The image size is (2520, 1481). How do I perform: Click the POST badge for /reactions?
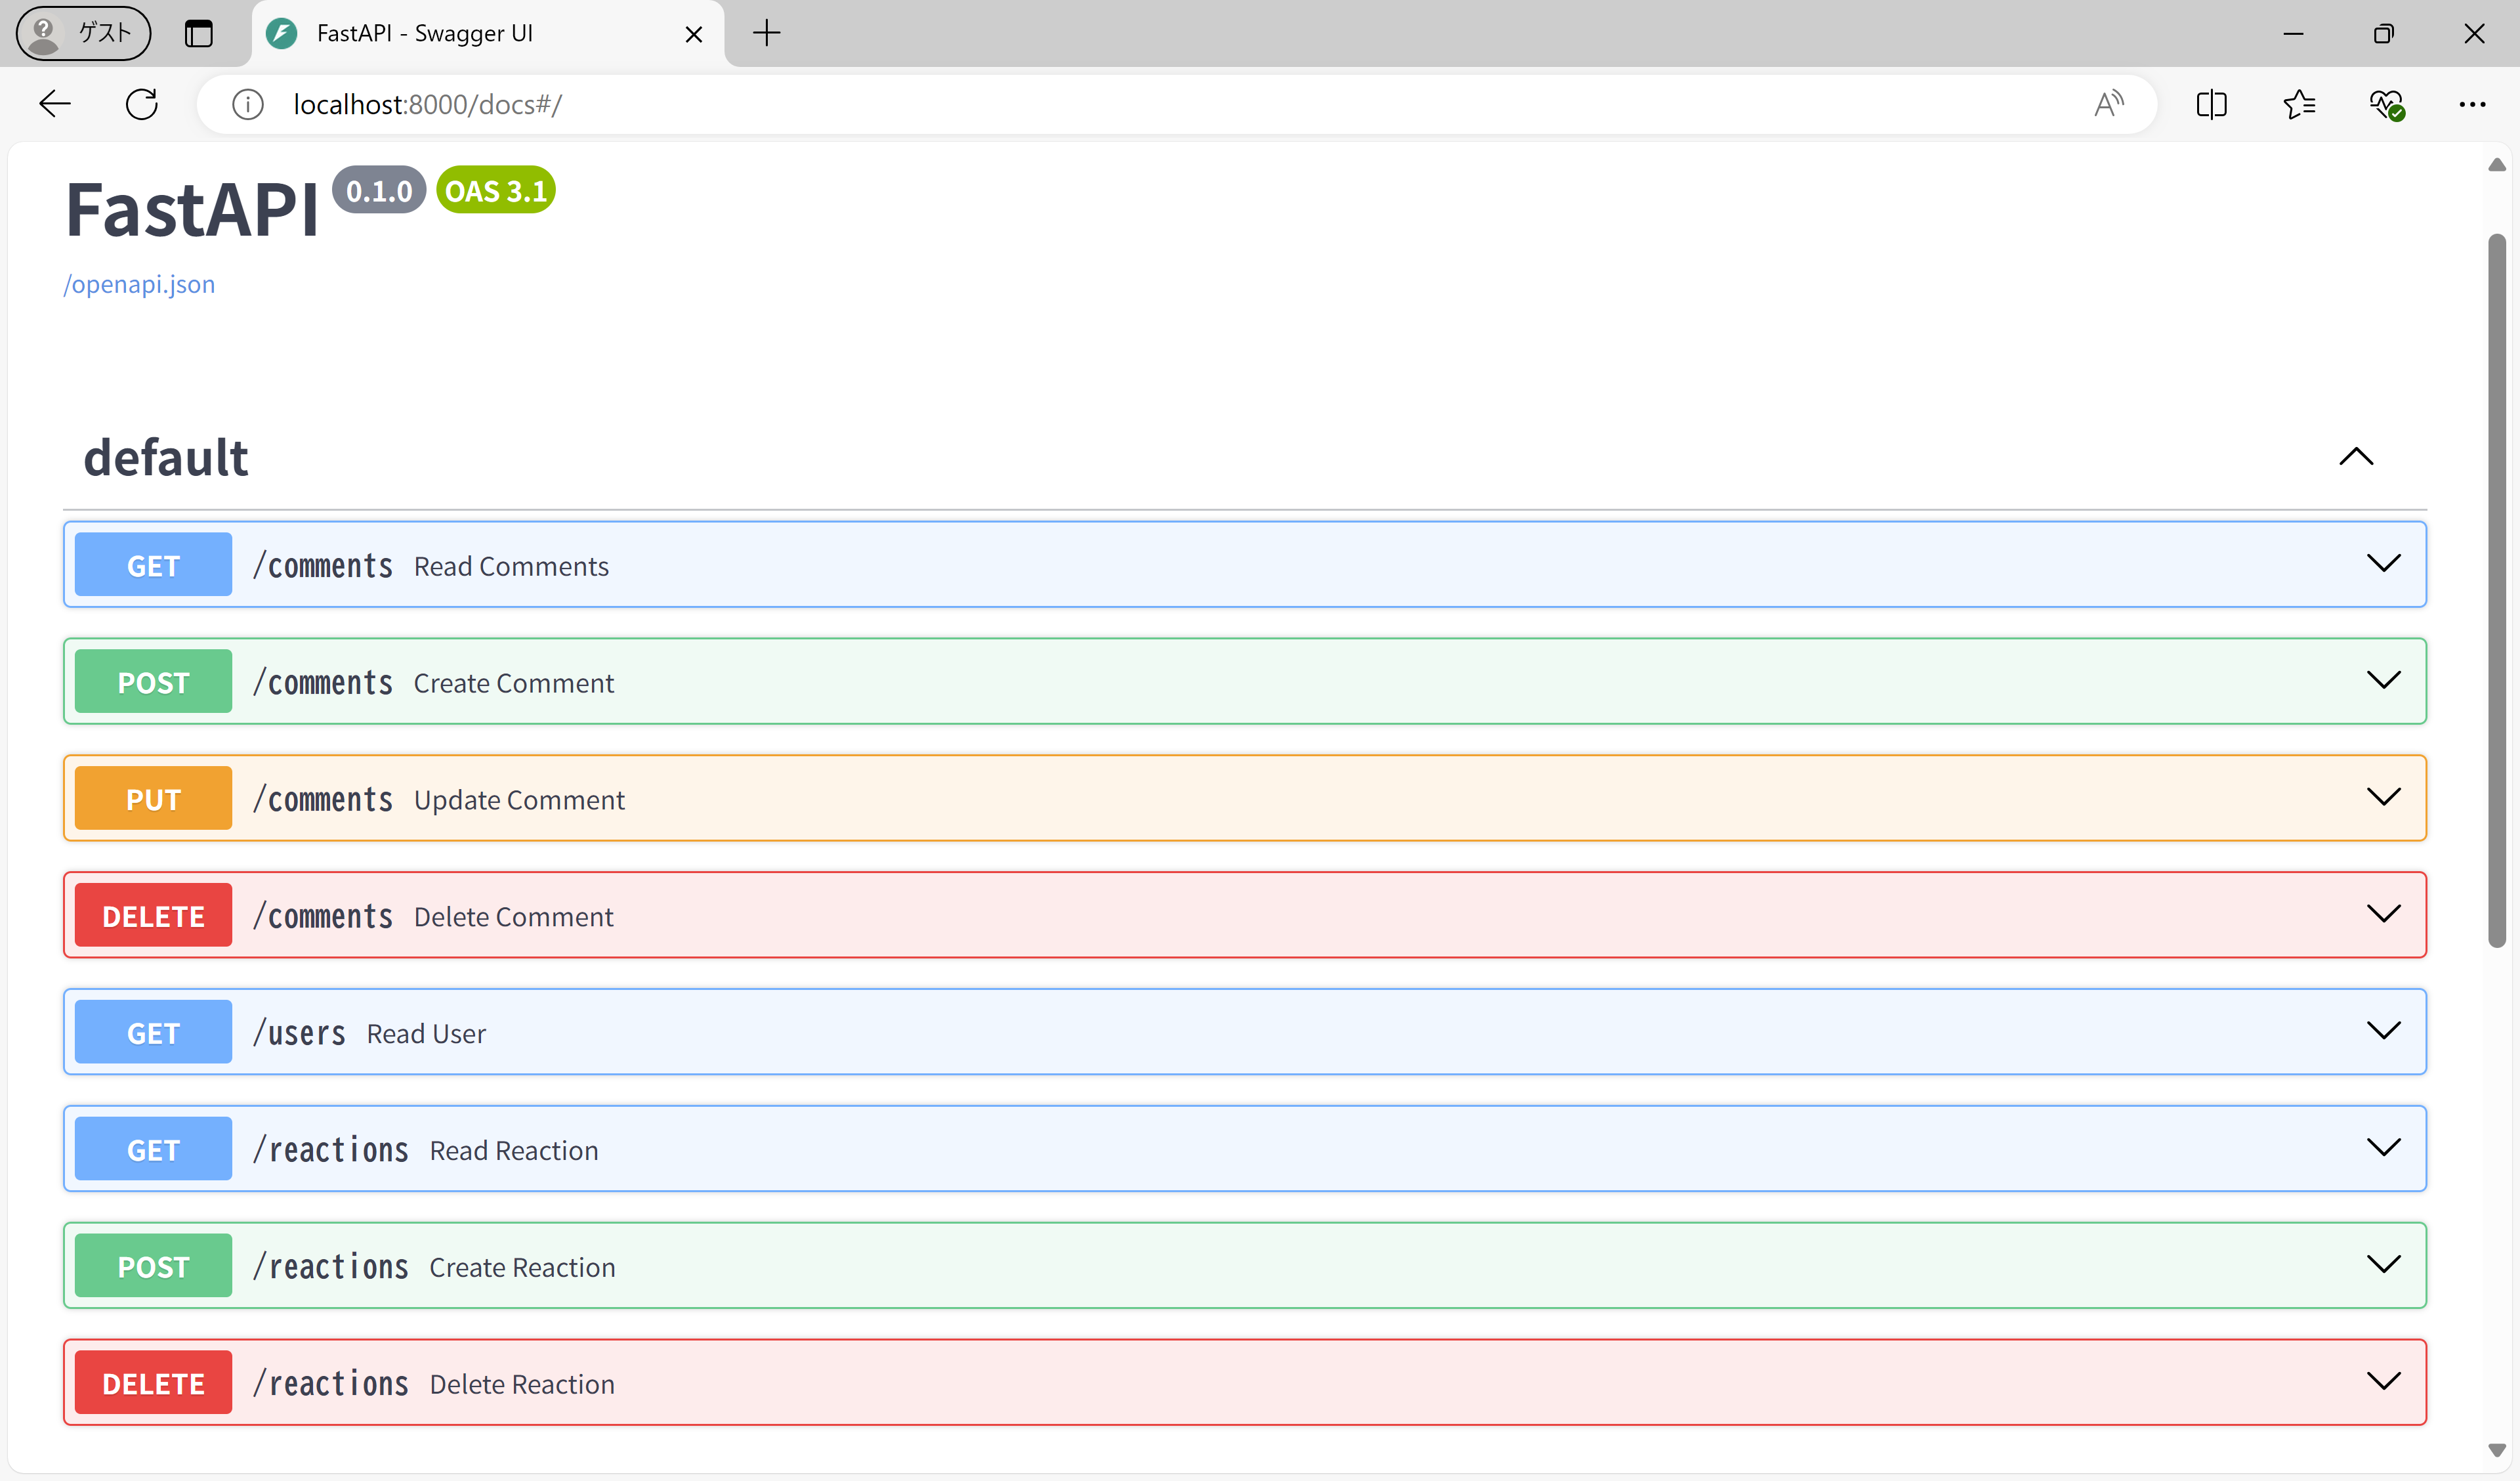[153, 1266]
